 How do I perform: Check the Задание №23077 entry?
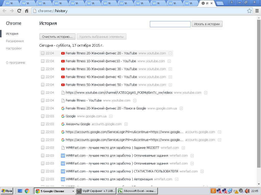(x=43, y=148)
